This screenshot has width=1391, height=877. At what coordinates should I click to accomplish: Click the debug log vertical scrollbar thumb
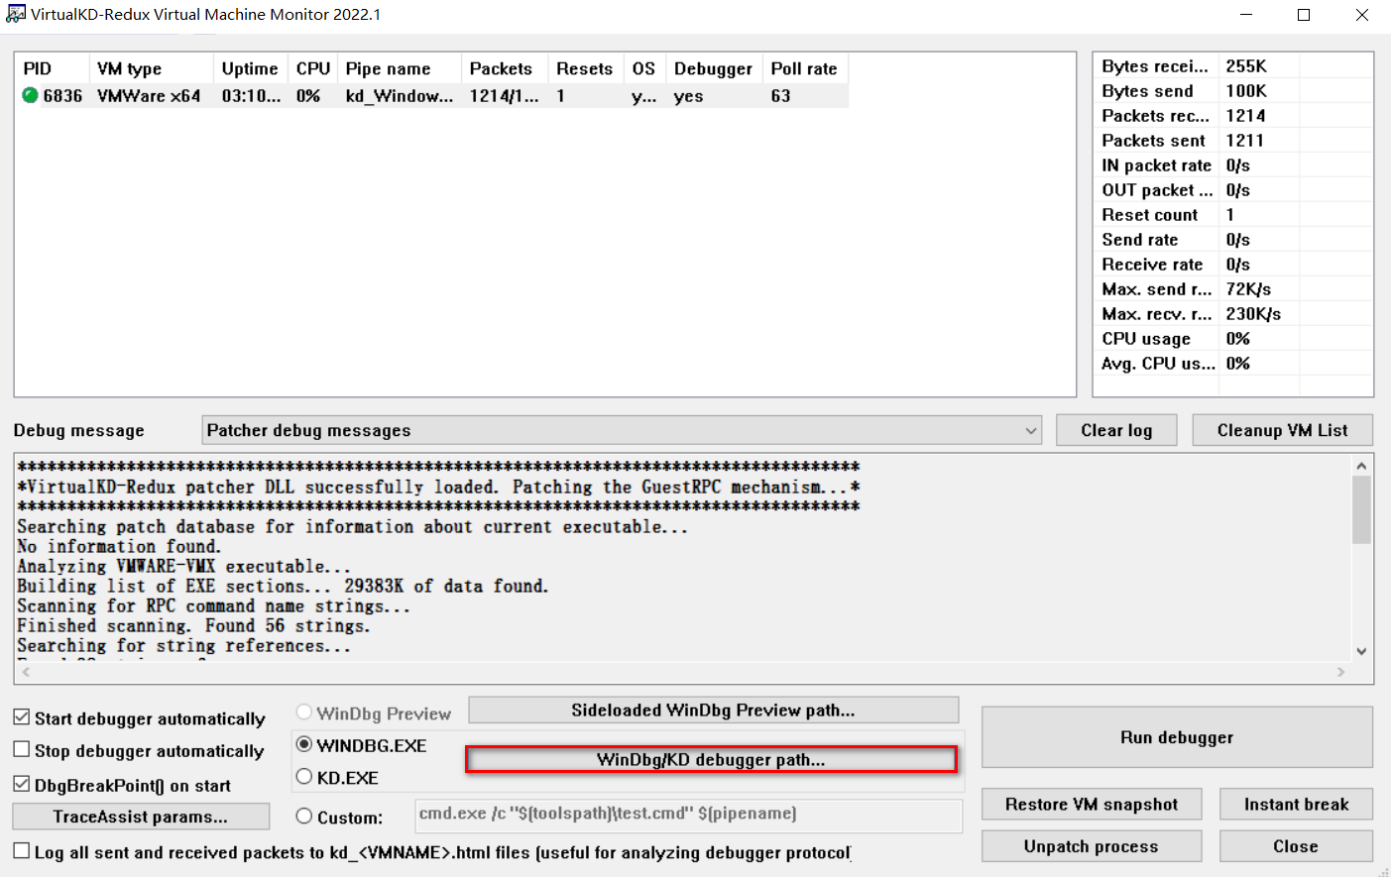1361,509
